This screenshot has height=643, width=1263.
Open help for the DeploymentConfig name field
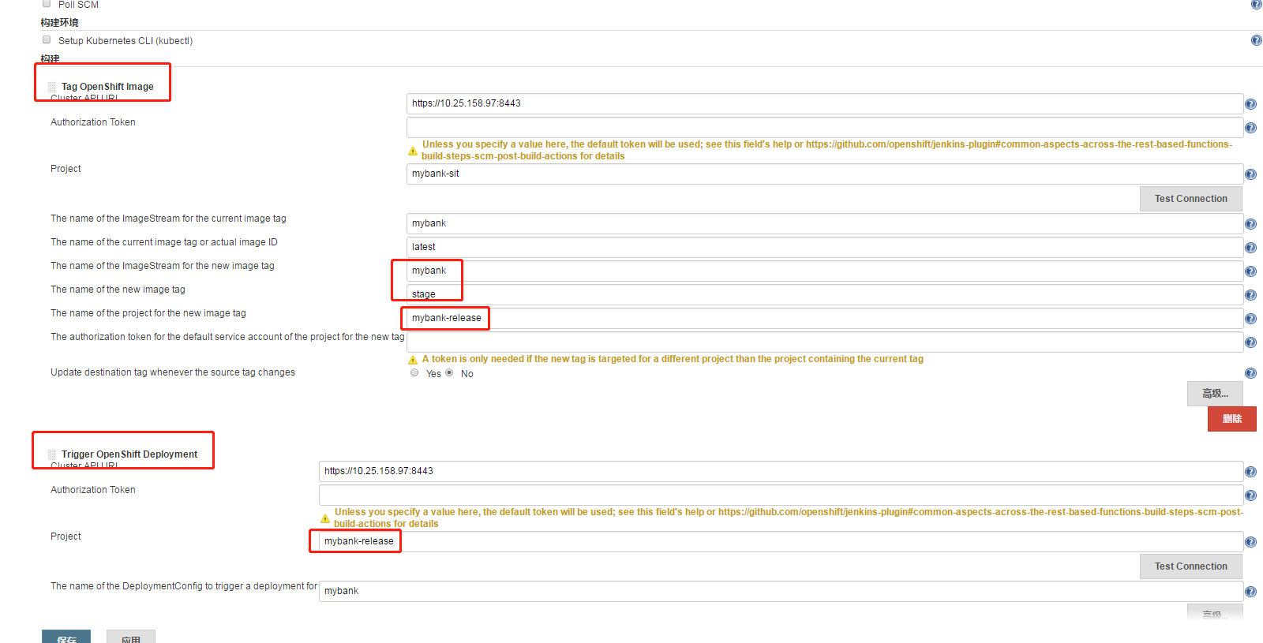[1250, 592]
